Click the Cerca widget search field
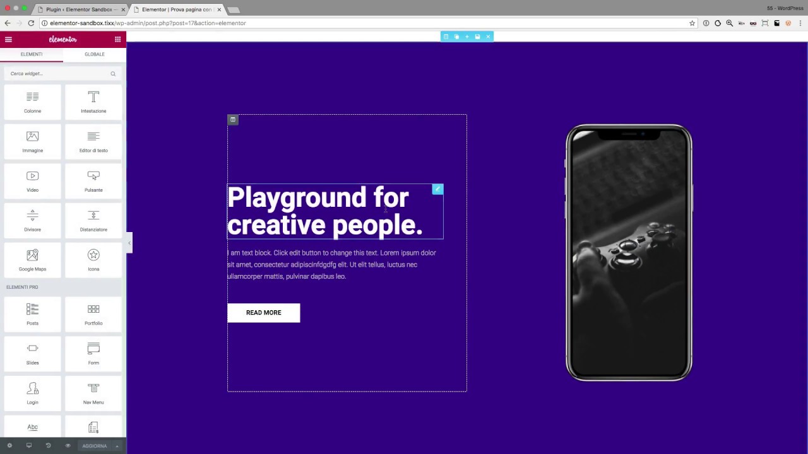The width and height of the screenshot is (808, 454). click(57, 74)
